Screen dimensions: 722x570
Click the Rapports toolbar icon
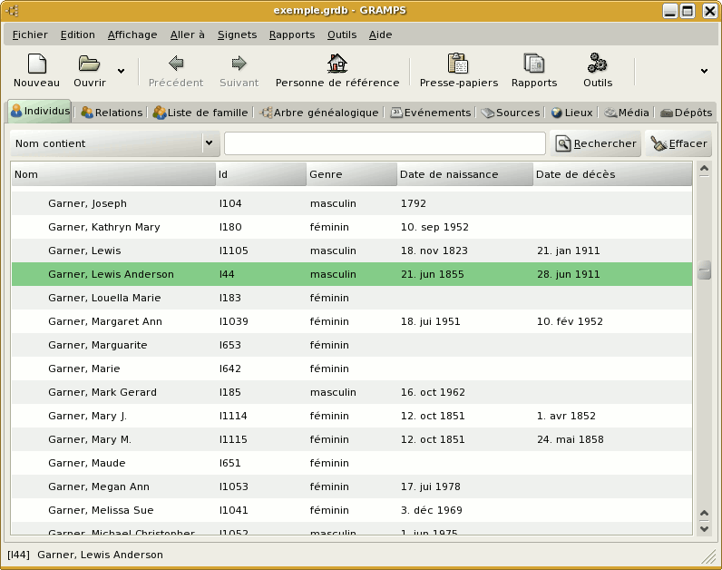click(x=534, y=64)
